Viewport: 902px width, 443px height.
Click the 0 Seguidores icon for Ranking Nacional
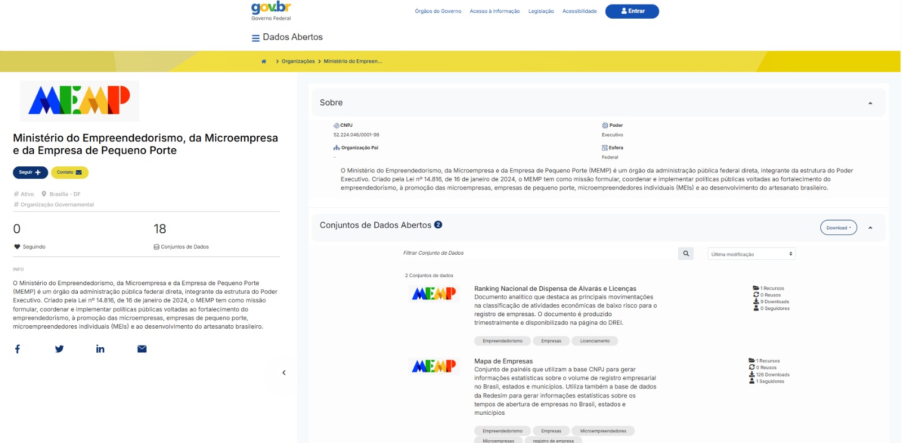[x=756, y=308]
